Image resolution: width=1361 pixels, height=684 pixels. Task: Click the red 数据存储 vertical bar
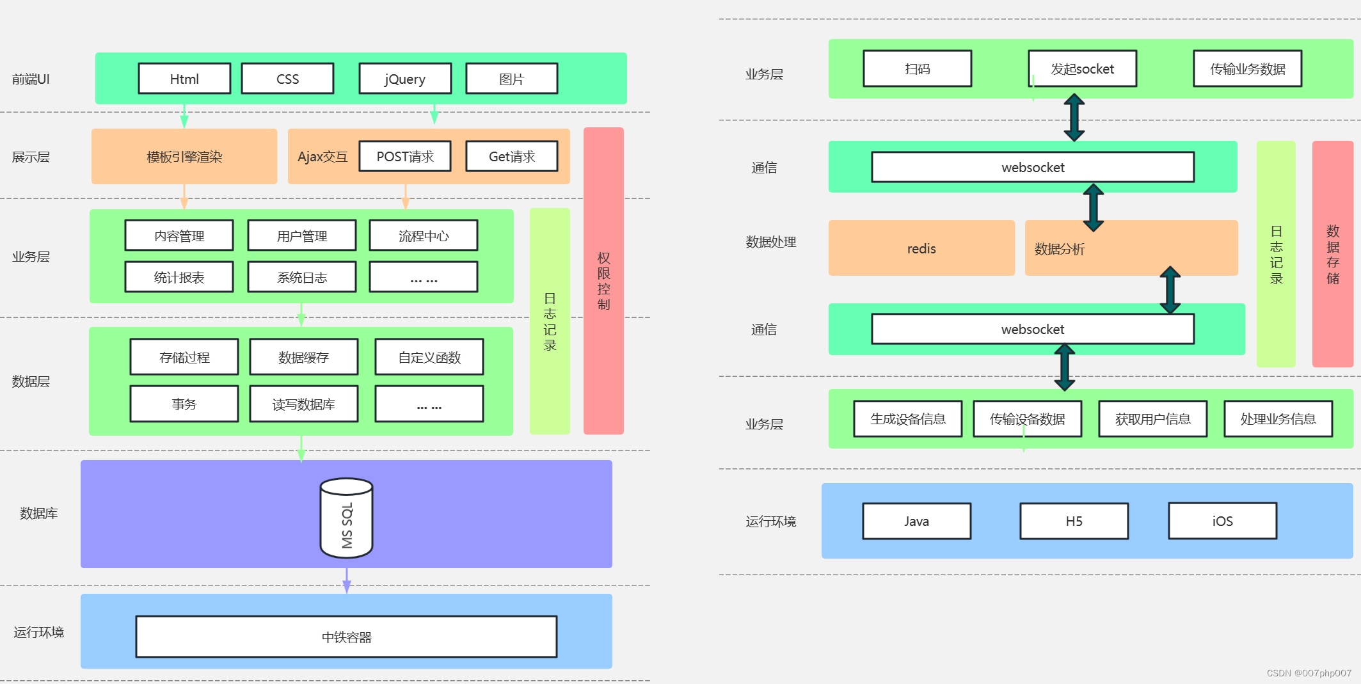[x=1332, y=254]
